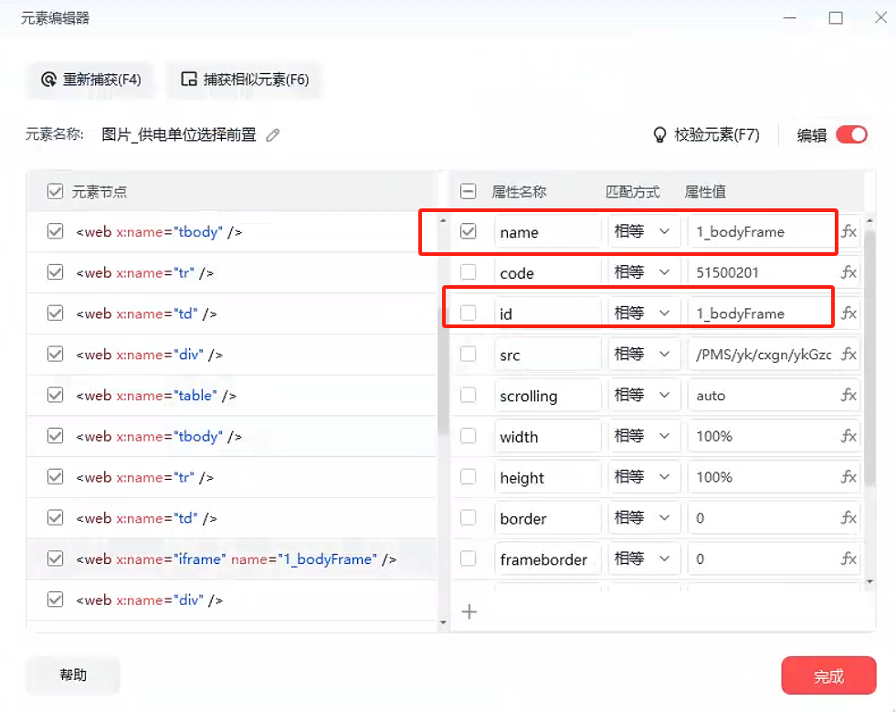Toggle the 元素节点 select-all checkbox
896x712 pixels.
coord(55,192)
